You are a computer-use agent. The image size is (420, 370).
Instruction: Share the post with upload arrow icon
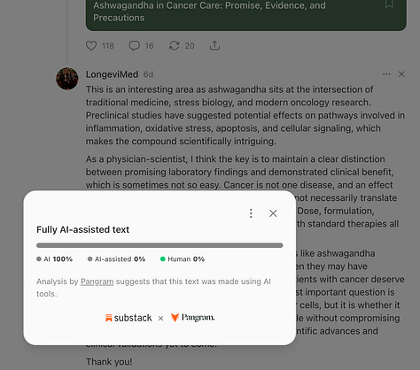tap(214, 46)
